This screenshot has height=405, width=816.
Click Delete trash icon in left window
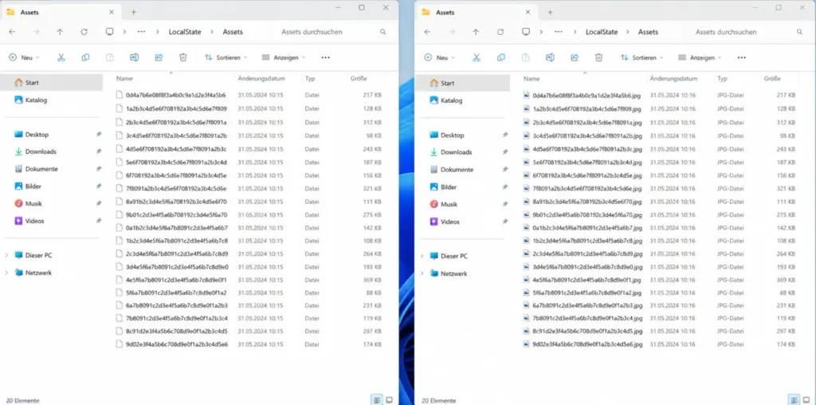coord(183,57)
